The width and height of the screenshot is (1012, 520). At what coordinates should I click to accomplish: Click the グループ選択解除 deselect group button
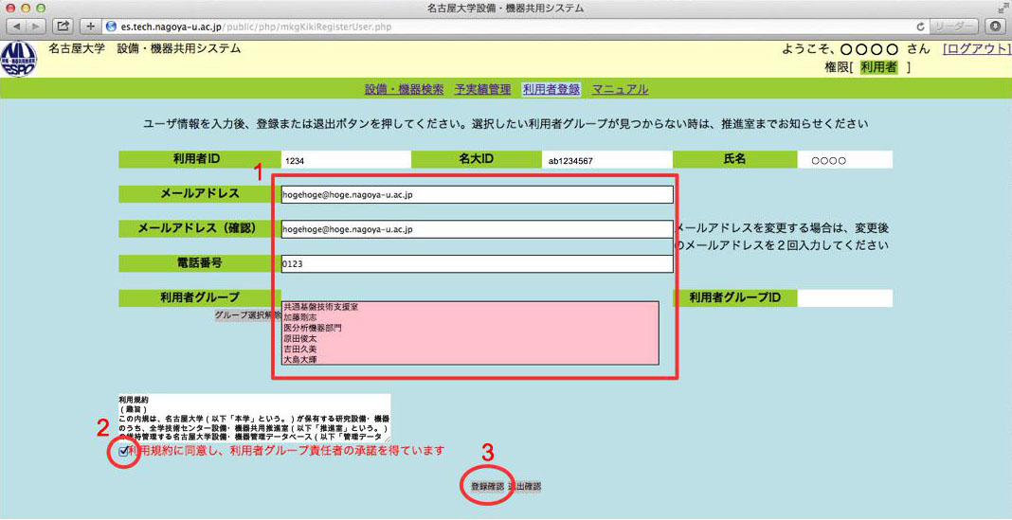(x=247, y=314)
